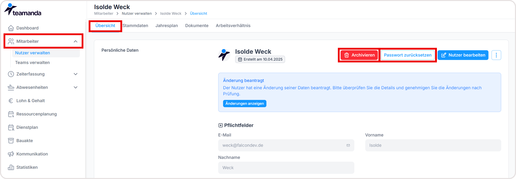The image size is (516, 179).
Task: Click the calendar icon beside Erstellt am
Action: tap(240, 59)
